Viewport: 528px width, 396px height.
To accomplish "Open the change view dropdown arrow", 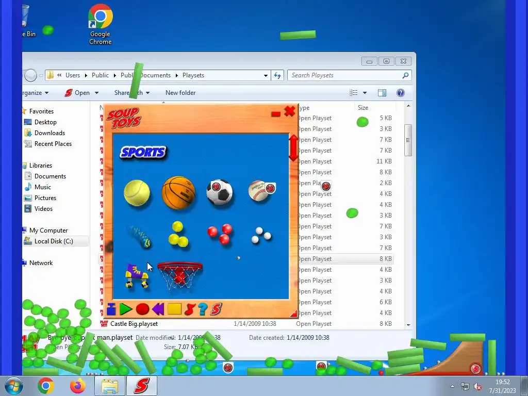I will pyautogui.click(x=365, y=93).
